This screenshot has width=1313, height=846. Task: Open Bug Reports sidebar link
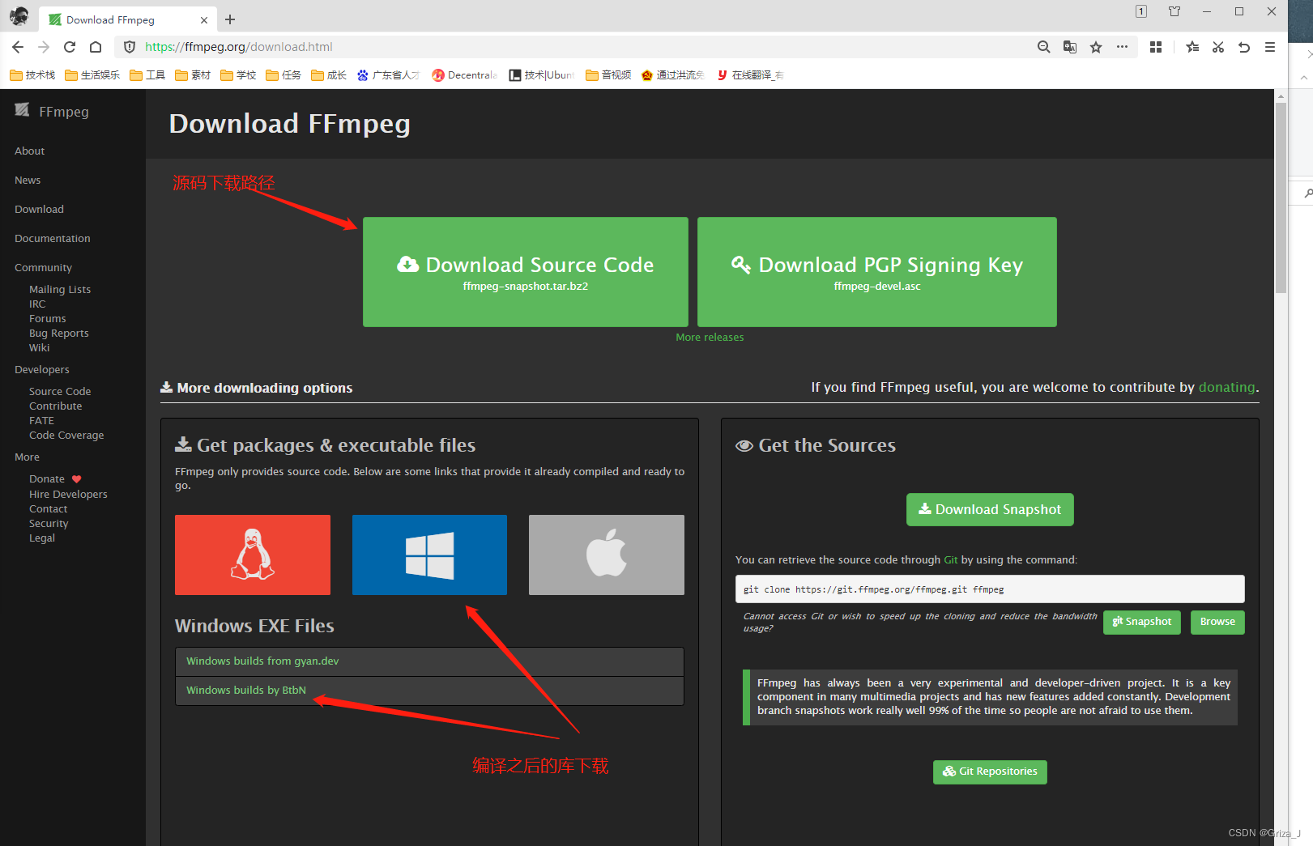tap(59, 334)
